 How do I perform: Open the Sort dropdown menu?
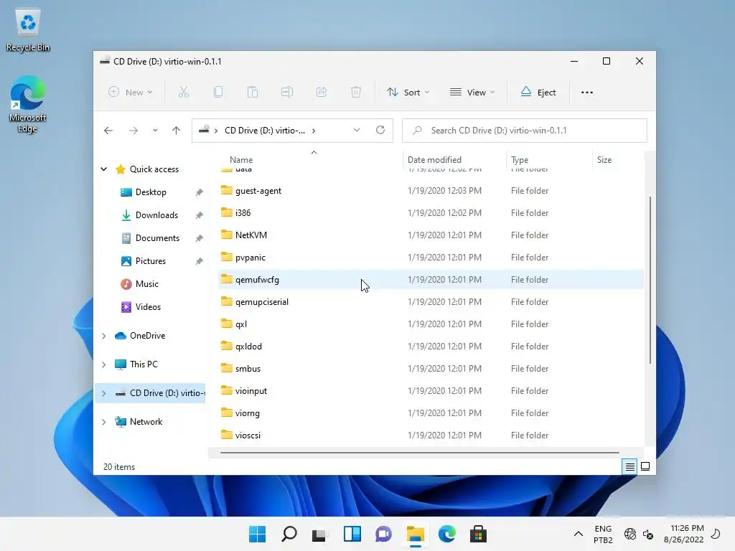pyautogui.click(x=408, y=93)
